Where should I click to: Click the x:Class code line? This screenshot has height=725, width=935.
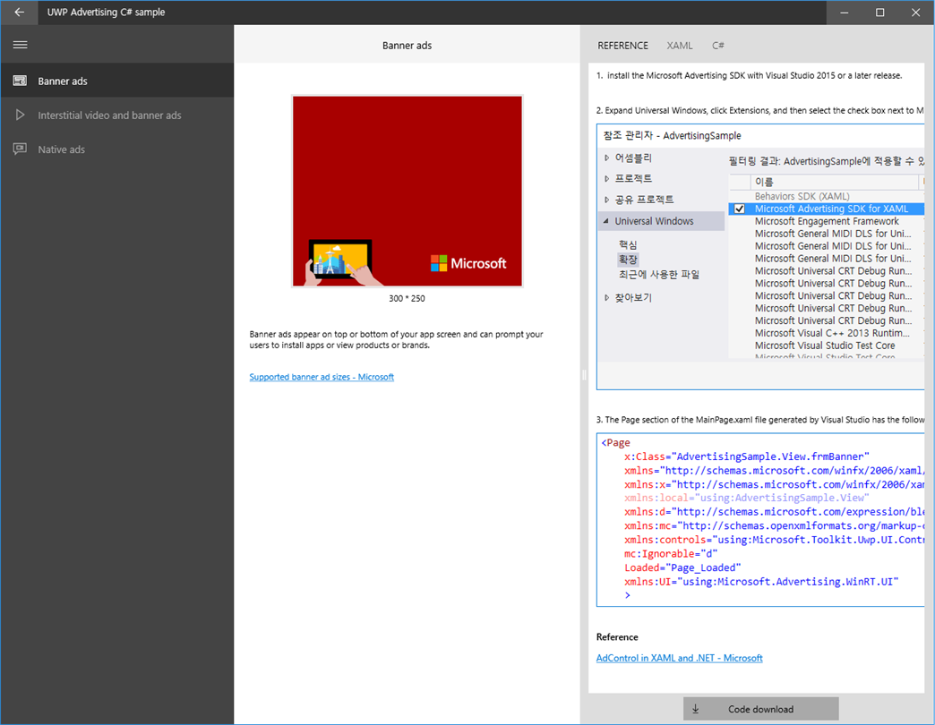point(747,456)
